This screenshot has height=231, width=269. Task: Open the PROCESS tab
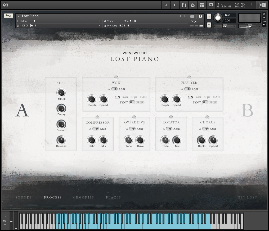click(x=53, y=197)
